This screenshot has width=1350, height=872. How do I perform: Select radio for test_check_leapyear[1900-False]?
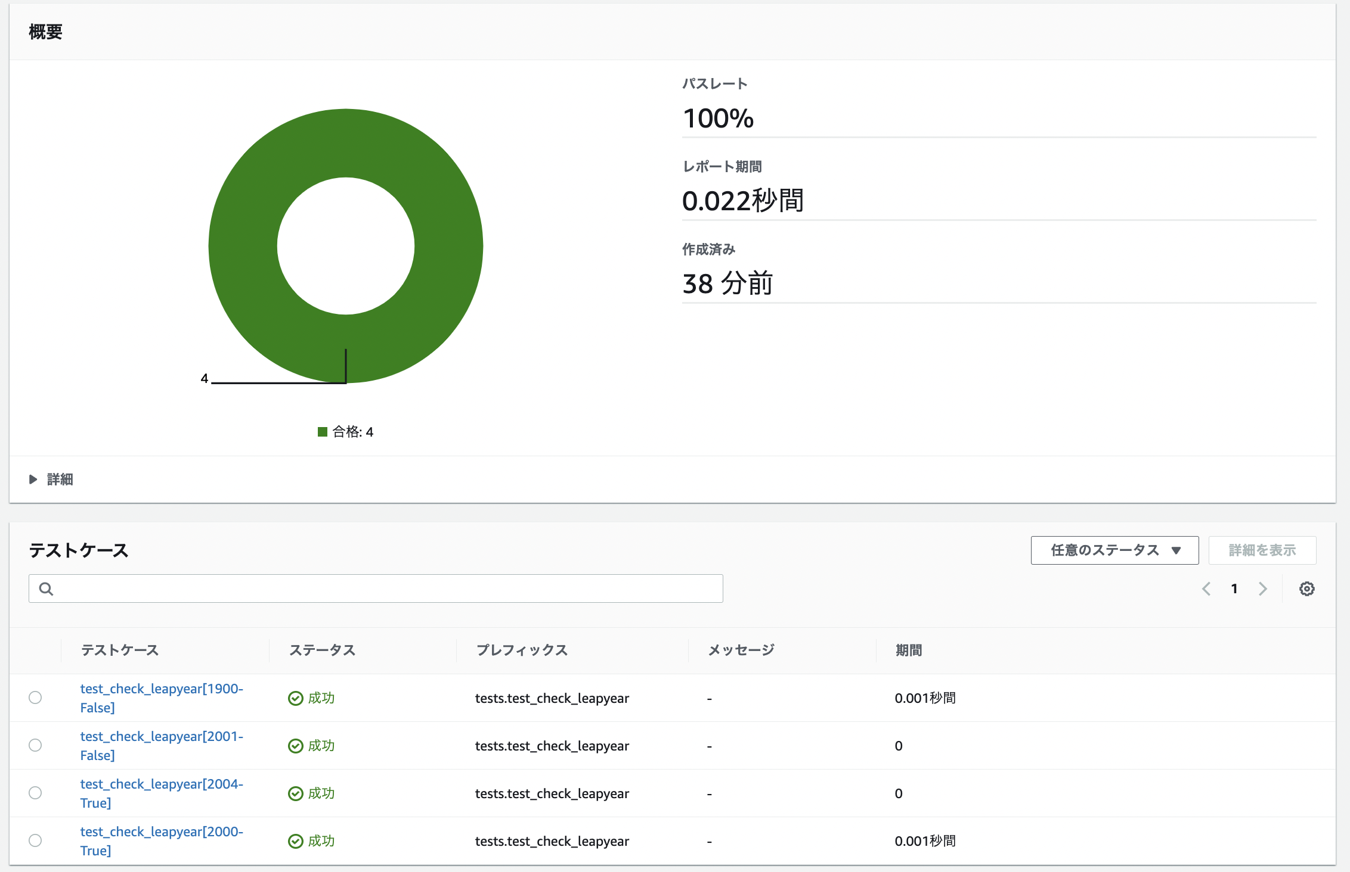point(35,697)
